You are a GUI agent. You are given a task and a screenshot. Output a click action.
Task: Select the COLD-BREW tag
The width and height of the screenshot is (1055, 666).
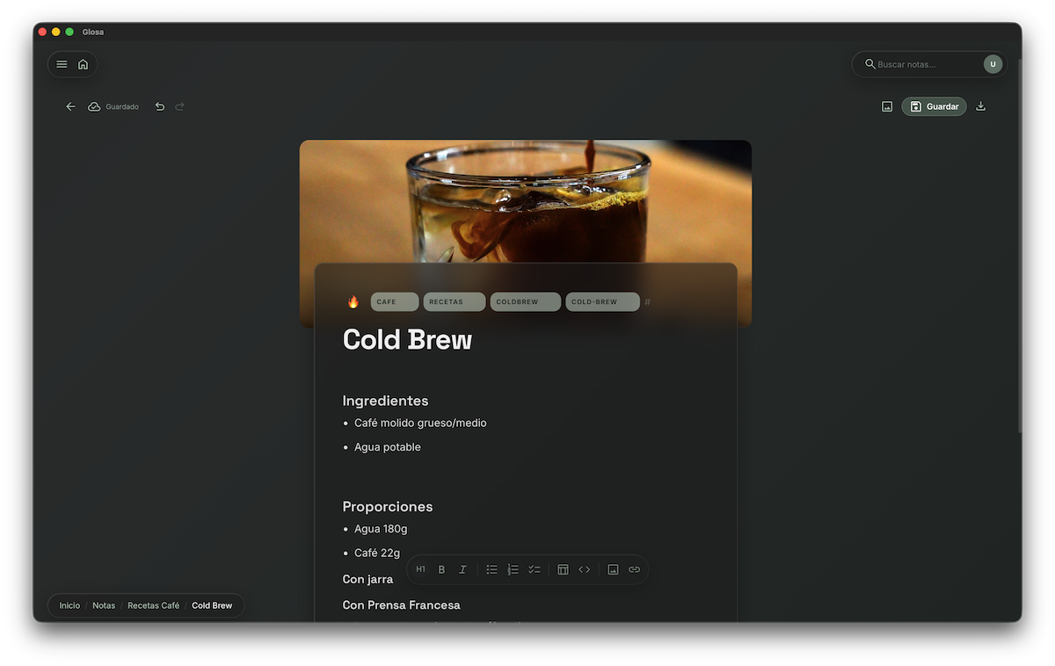point(602,301)
